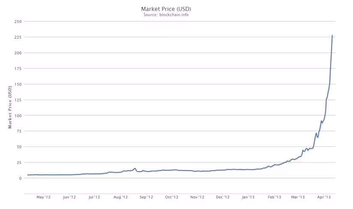Click the Market Price (USD) y-axis title
Image resolution: width=353 pixels, height=209 pixels.
point(10,107)
